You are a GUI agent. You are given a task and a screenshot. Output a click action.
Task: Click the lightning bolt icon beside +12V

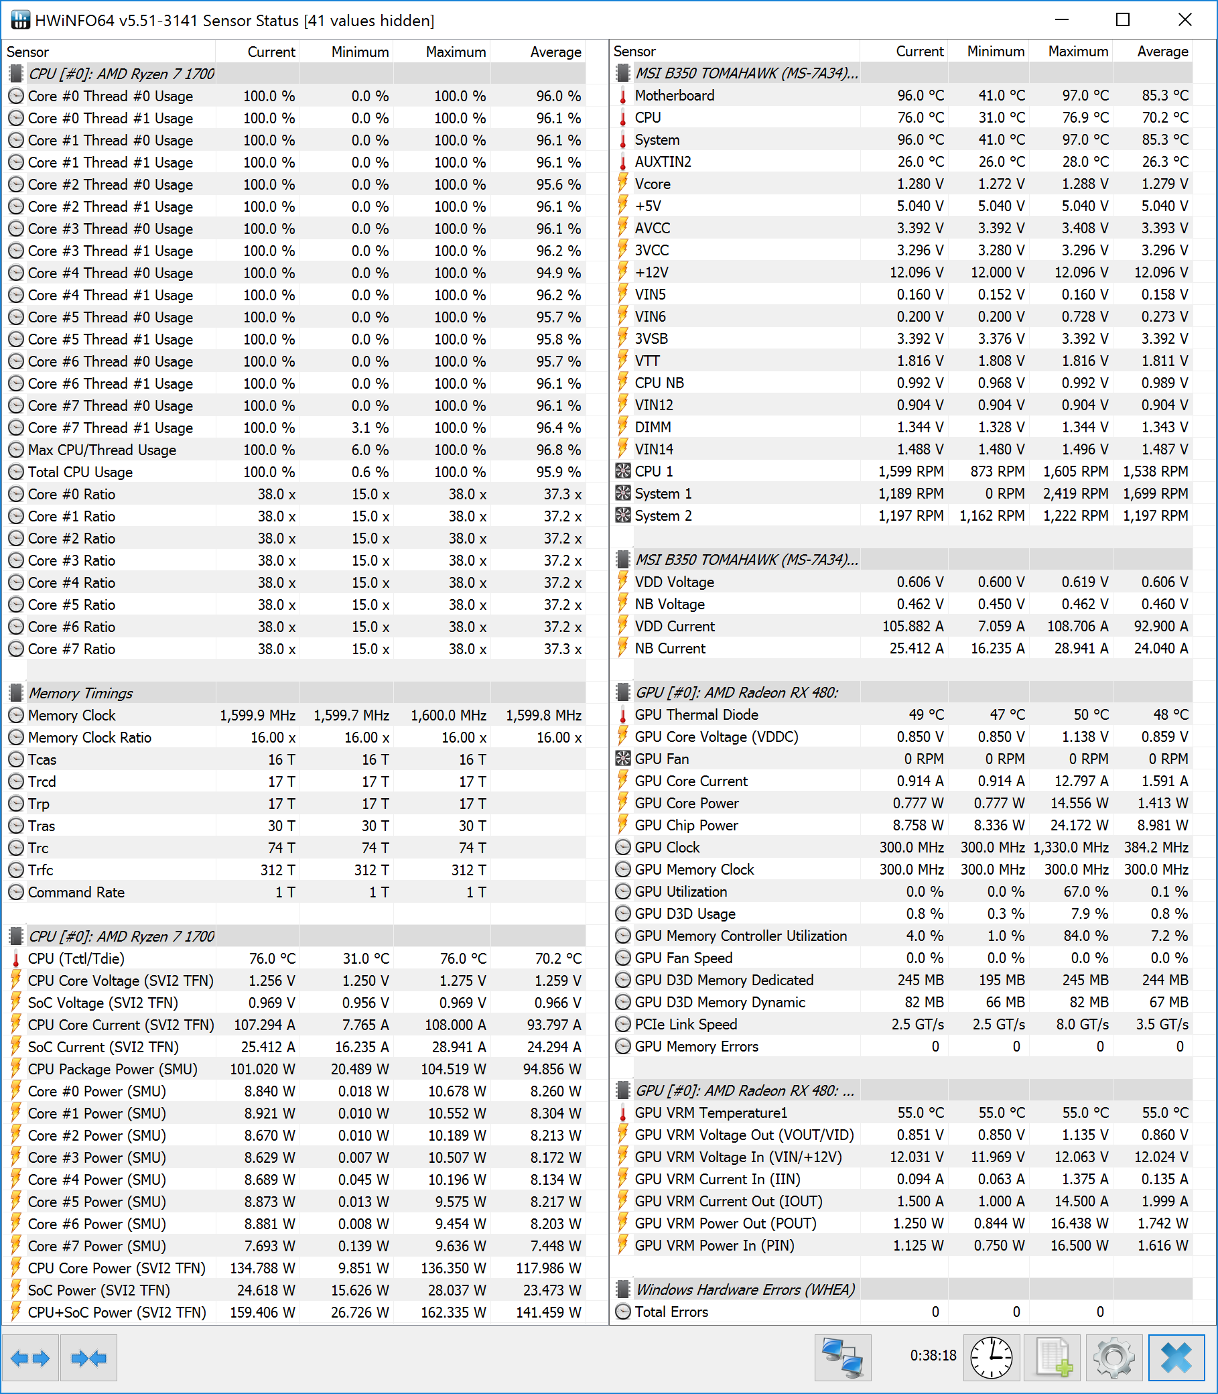pyautogui.click(x=622, y=272)
